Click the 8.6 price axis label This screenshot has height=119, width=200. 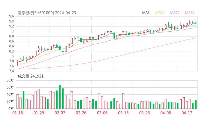point(11,41)
